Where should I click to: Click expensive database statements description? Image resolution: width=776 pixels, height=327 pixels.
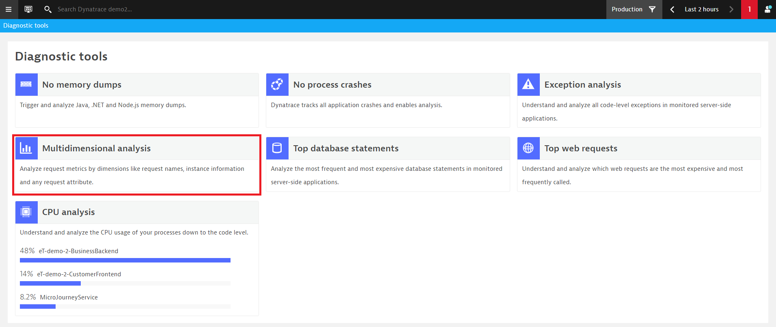(x=386, y=175)
